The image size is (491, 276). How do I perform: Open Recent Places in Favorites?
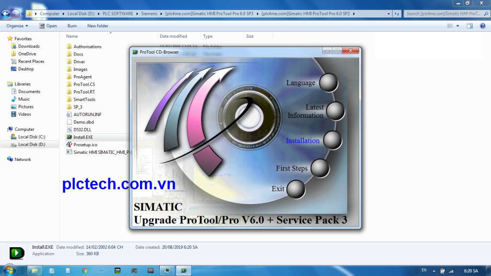(27, 61)
